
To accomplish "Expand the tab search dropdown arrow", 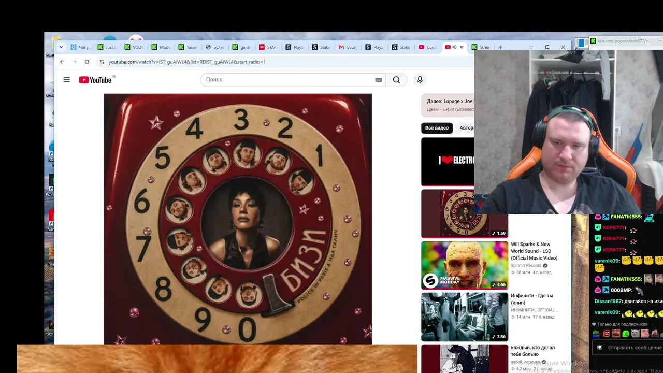I will pos(61,47).
